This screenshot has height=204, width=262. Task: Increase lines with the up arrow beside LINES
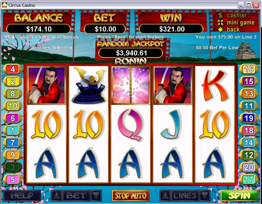tap(165, 195)
